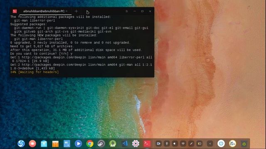Click the red screen recorder dock icon
This screenshot has width=266, height=149.
pos(32,144)
